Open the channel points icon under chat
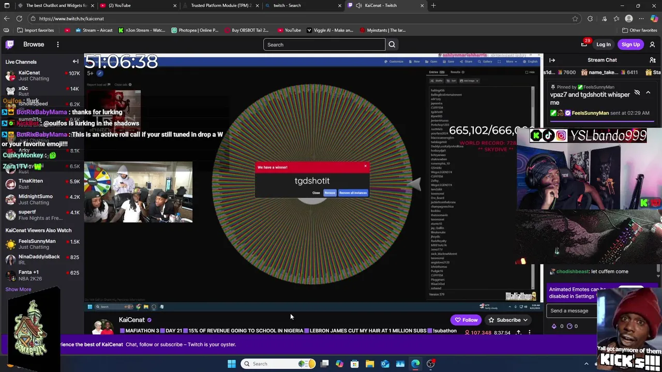 pyautogui.click(x=569, y=326)
